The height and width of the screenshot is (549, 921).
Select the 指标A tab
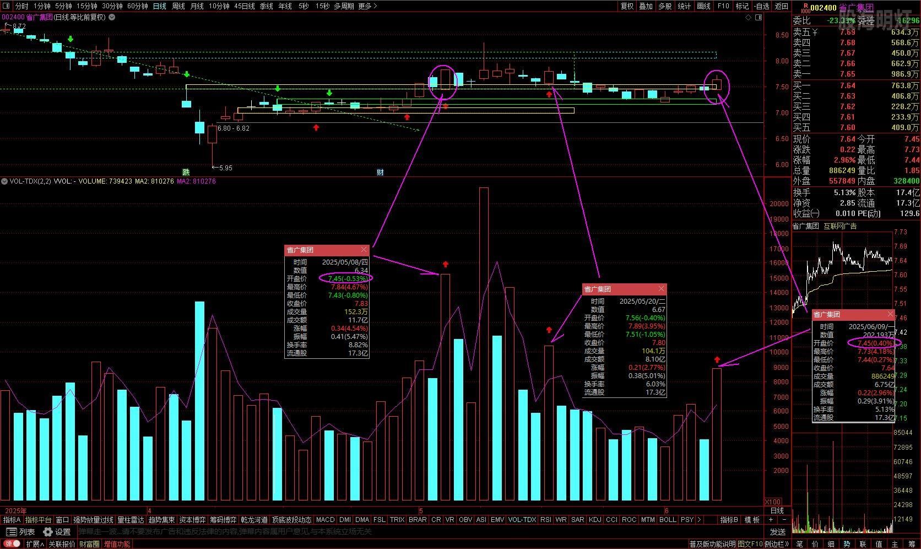coord(12,520)
